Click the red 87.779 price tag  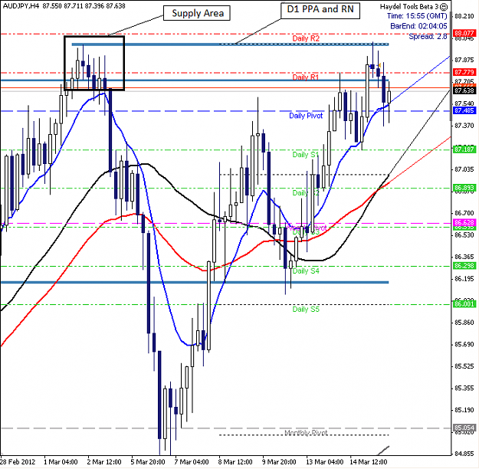coord(464,72)
